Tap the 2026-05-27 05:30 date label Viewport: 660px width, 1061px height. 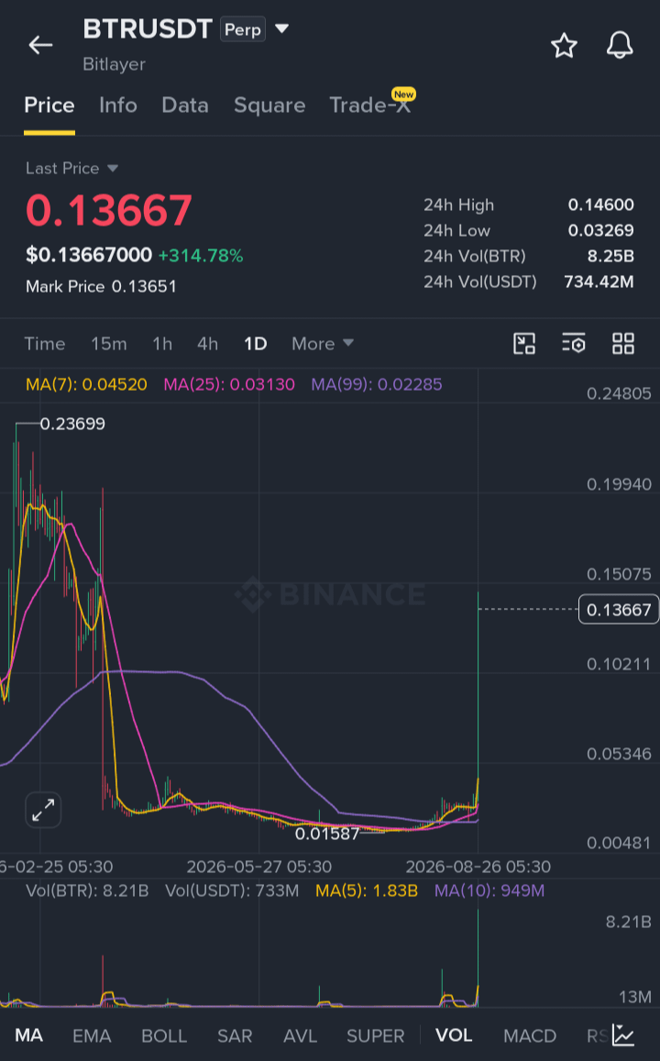pyautogui.click(x=259, y=867)
